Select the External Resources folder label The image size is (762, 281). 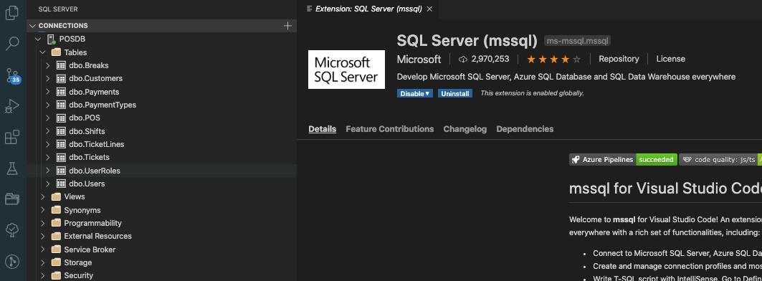click(97, 237)
